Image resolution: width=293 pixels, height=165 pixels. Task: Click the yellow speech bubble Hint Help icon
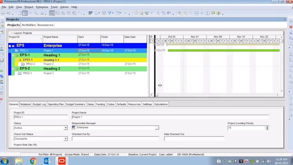click(x=213, y=13)
